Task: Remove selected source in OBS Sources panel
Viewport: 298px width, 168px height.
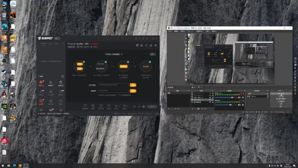Action: [x=195, y=109]
